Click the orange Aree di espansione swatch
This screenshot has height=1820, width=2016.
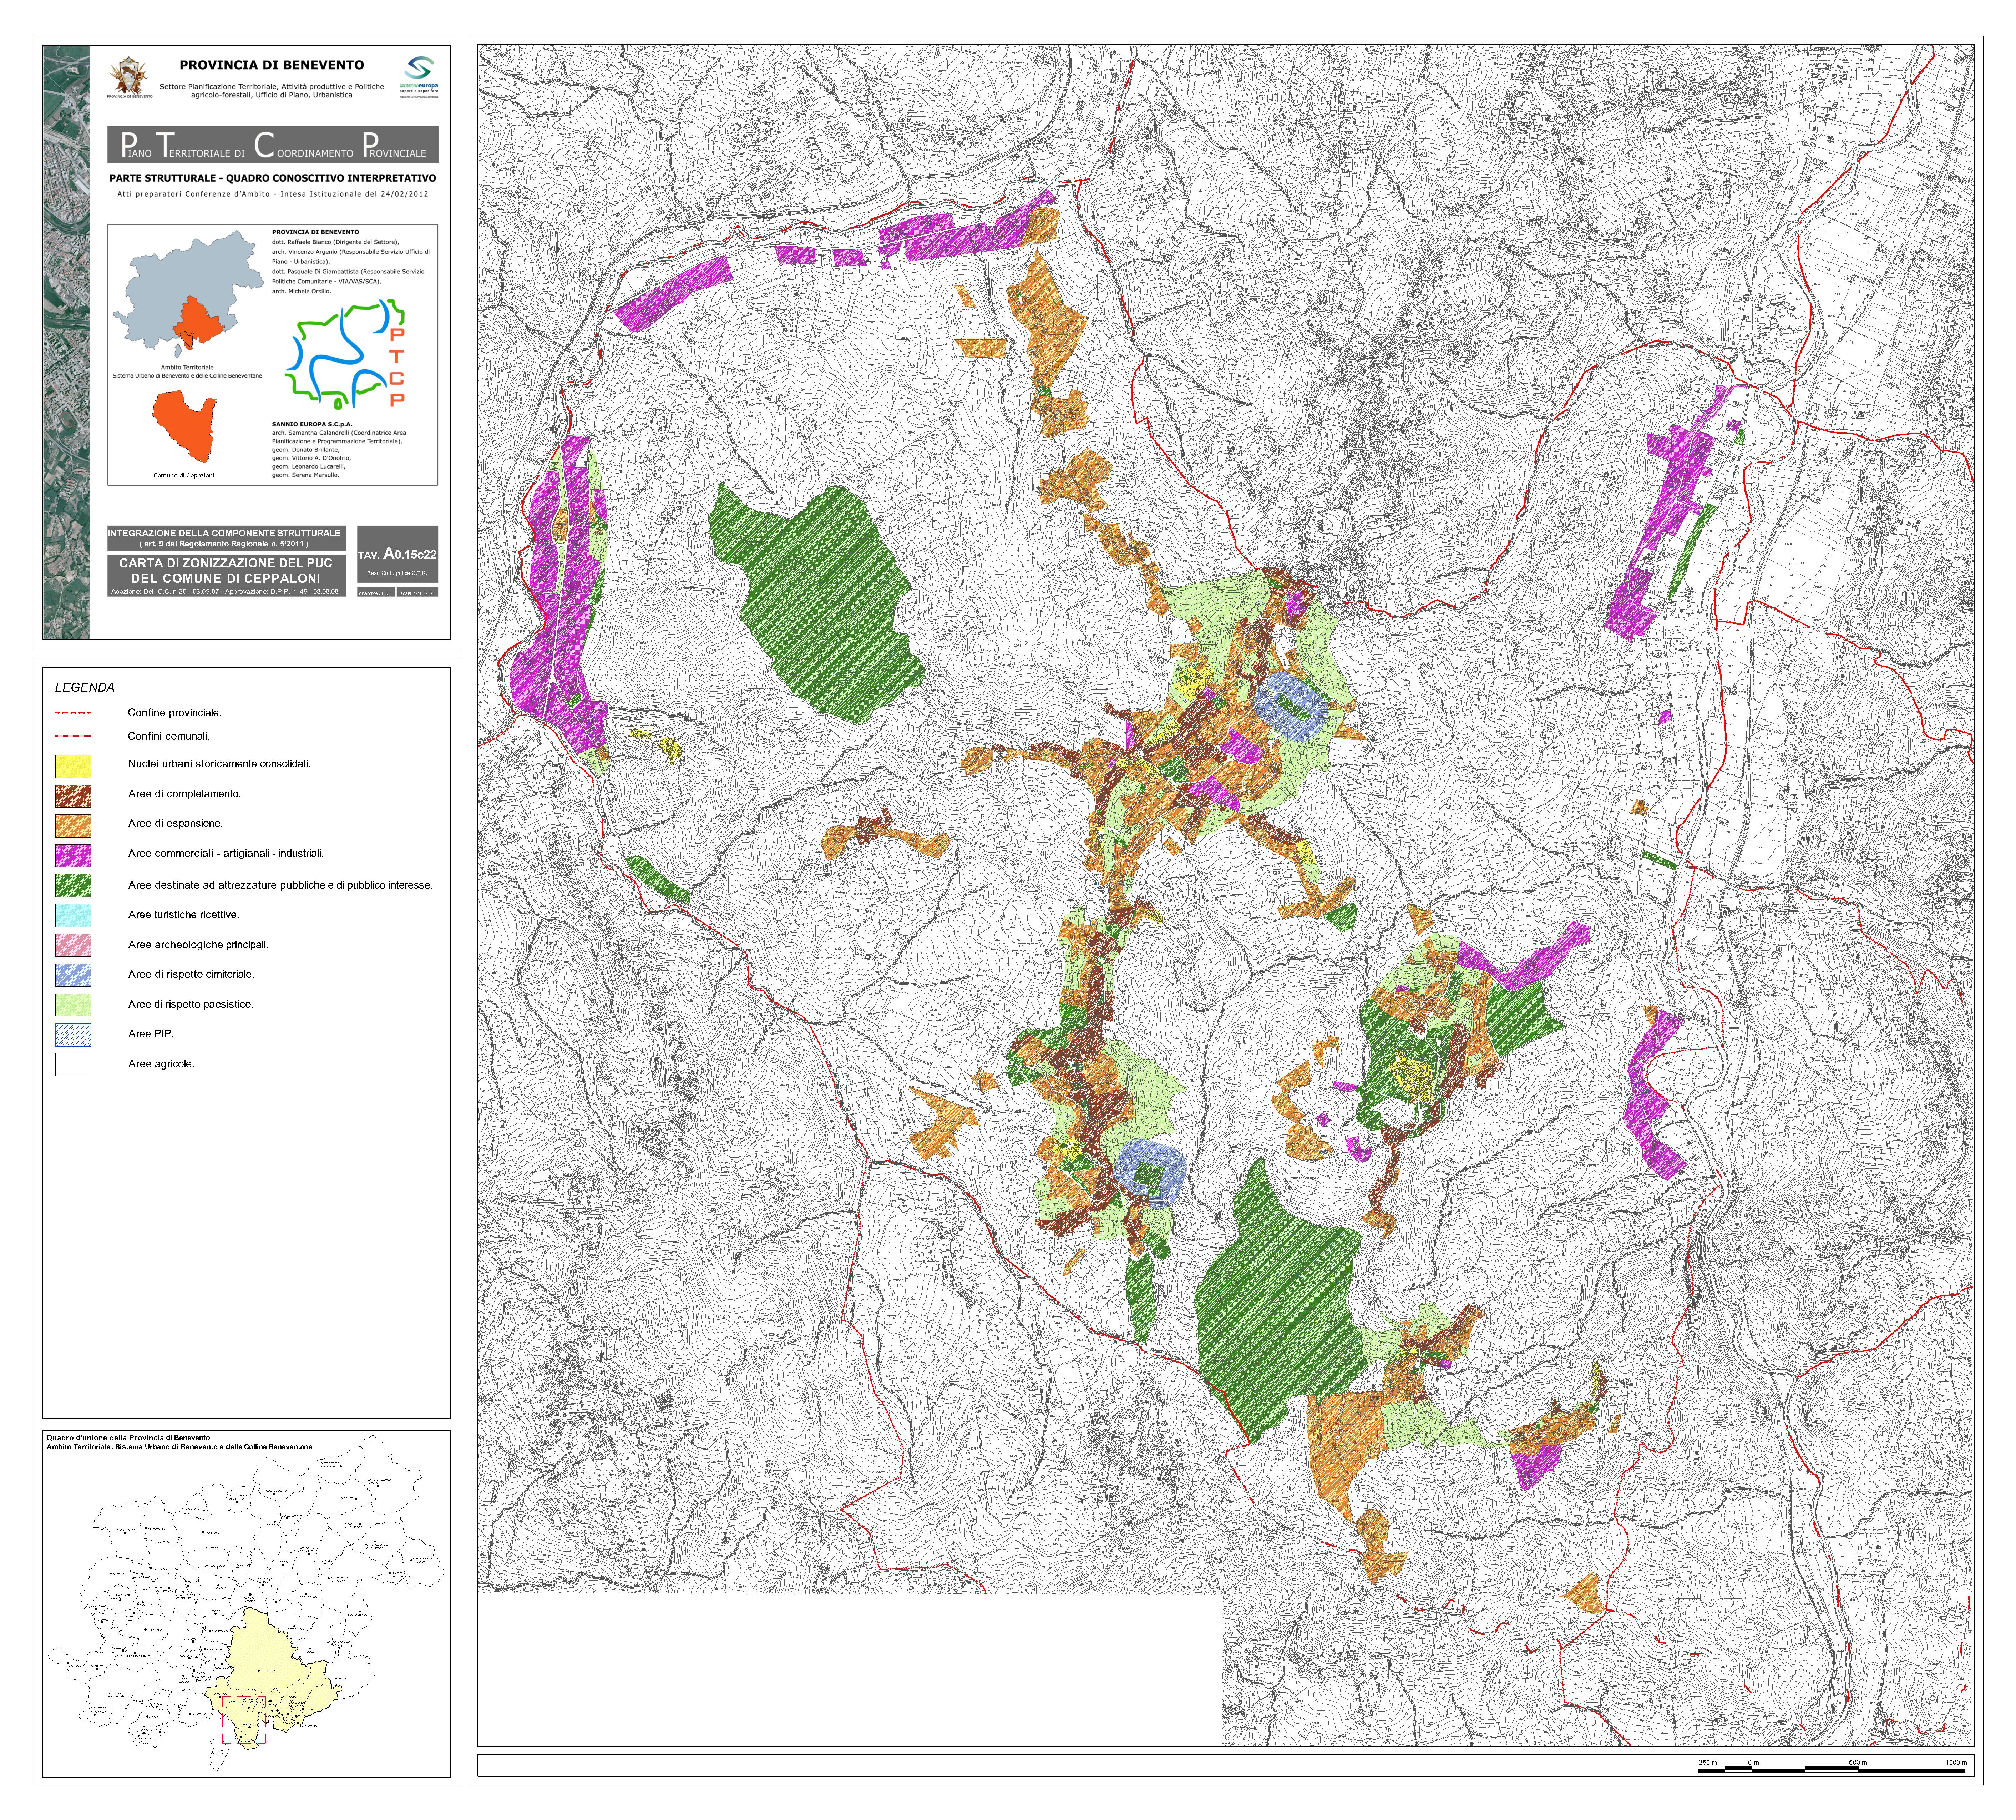[73, 826]
